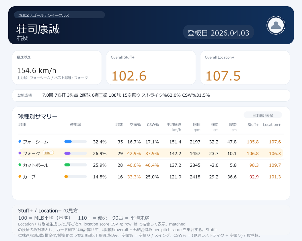Open the 球種別サマリー section header
Viewport: 302px width, 241px height.
(38, 116)
